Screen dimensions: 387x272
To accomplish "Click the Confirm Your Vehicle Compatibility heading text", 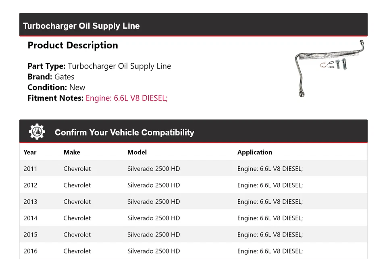I will click(x=124, y=132).
